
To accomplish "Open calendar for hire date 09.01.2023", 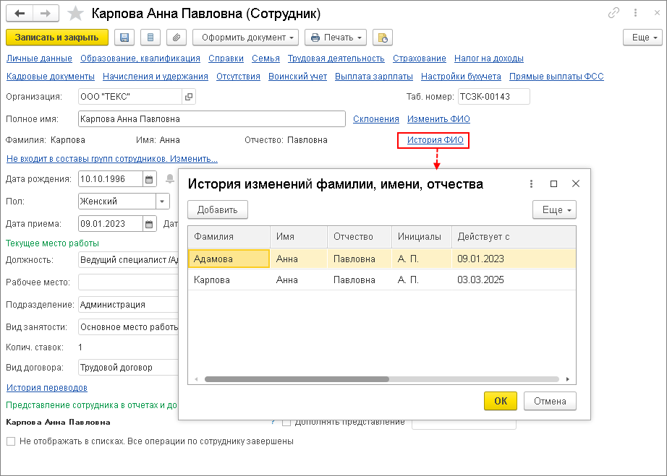I will [149, 224].
